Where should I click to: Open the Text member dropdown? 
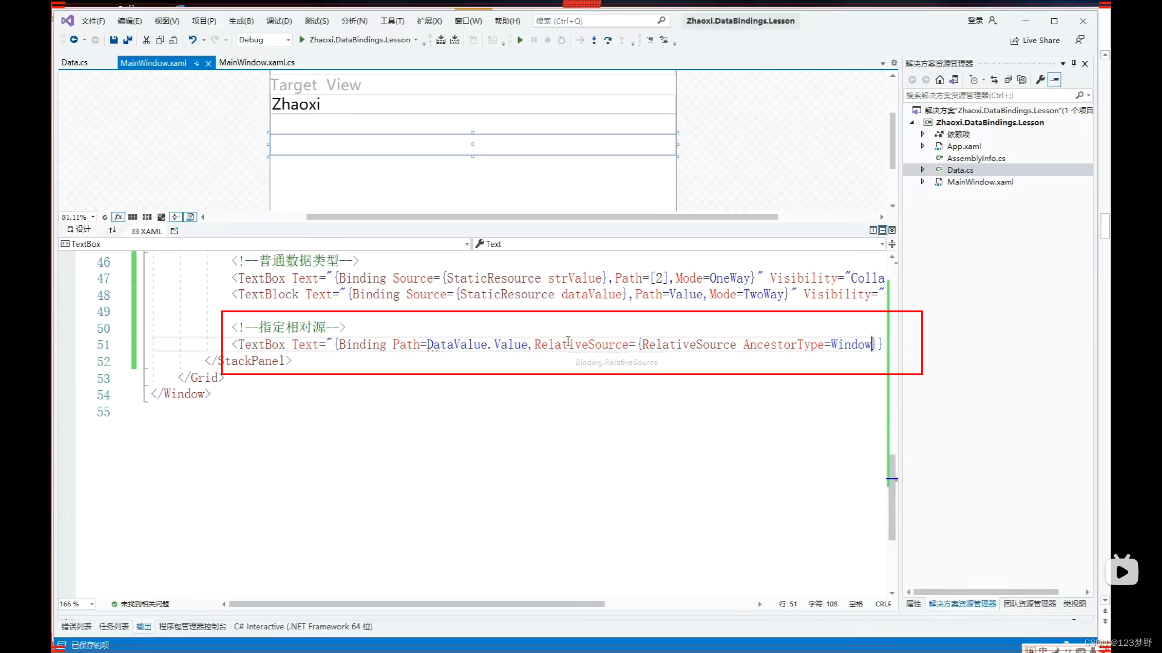click(x=679, y=244)
